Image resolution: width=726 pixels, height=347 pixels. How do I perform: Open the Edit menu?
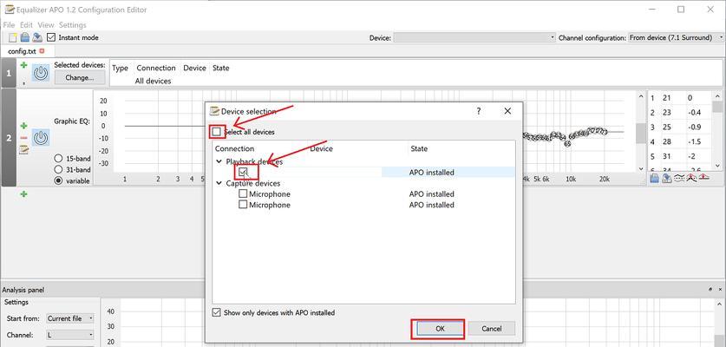coord(26,25)
